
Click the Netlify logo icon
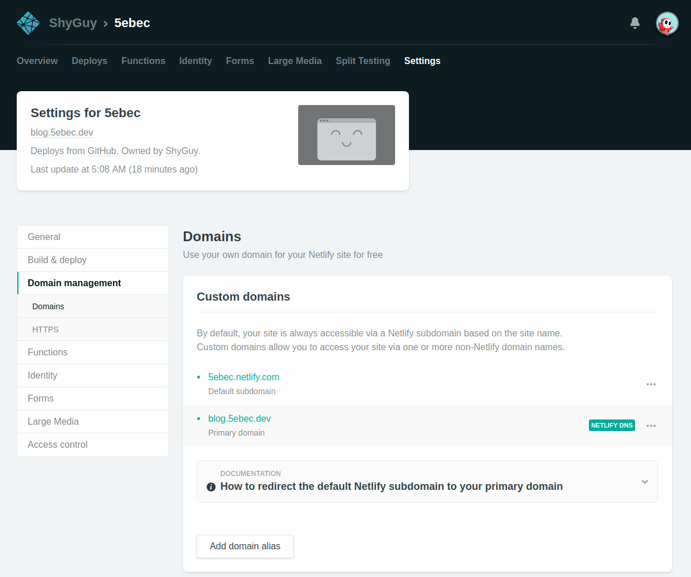click(x=28, y=23)
